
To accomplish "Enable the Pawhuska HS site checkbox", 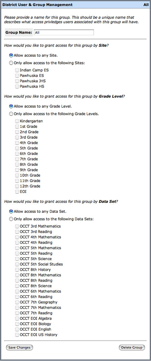I will click(17, 87).
